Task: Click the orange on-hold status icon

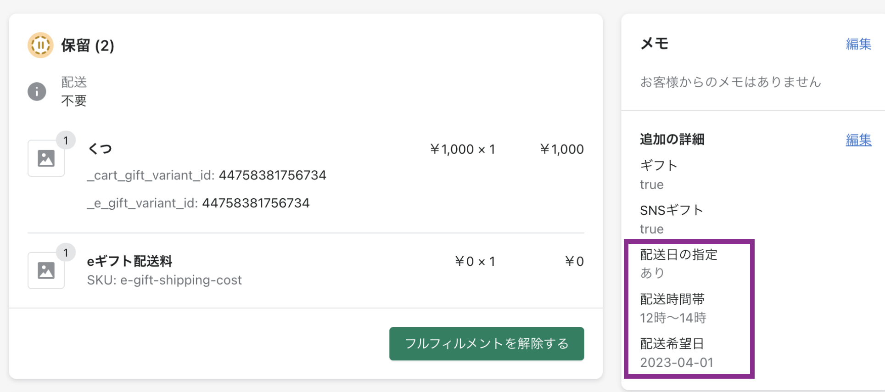Action: pyautogui.click(x=40, y=45)
